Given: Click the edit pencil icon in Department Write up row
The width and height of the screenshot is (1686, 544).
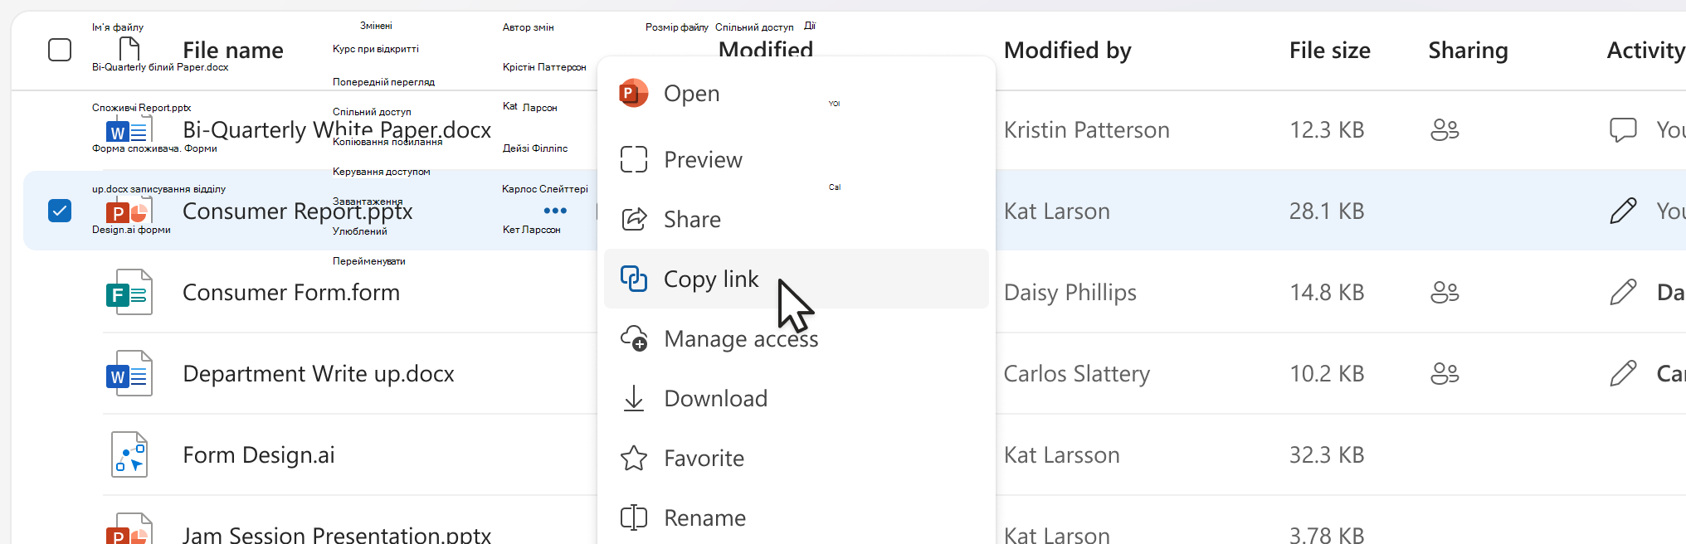Looking at the screenshot, I should [x=1623, y=373].
